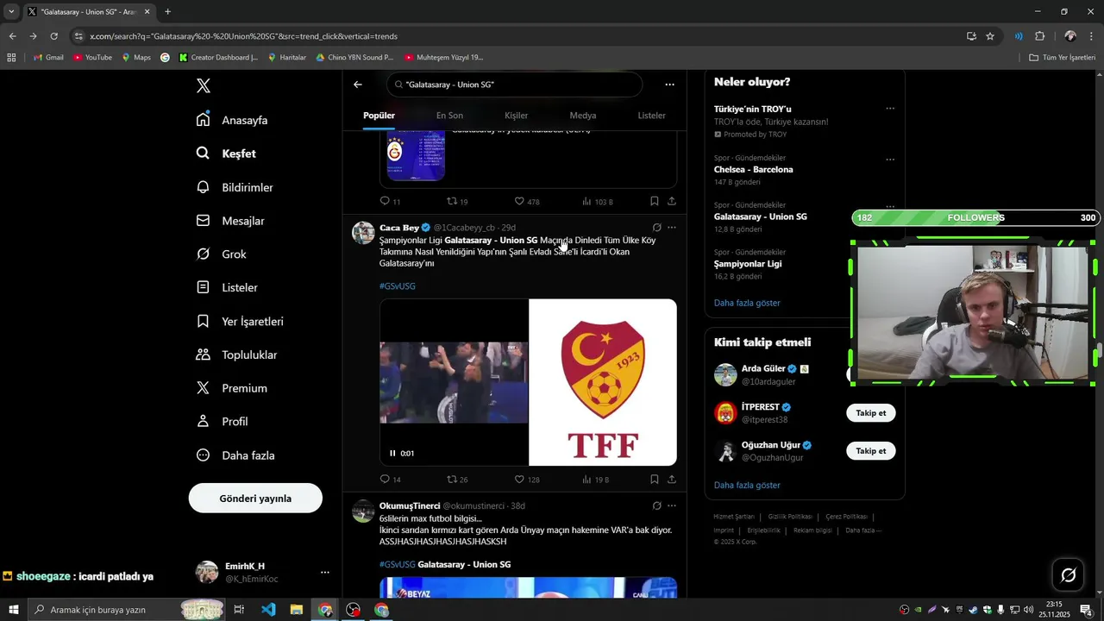Image resolution: width=1104 pixels, height=621 pixels.
Task: Click the X logo in sidebar
Action: click(204, 85)
